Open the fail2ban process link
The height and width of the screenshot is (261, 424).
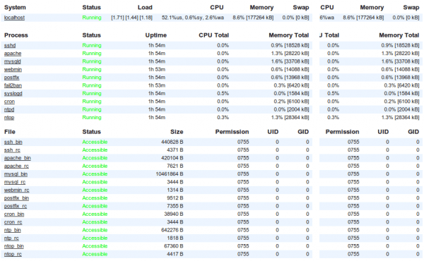(x=13, y=85)
